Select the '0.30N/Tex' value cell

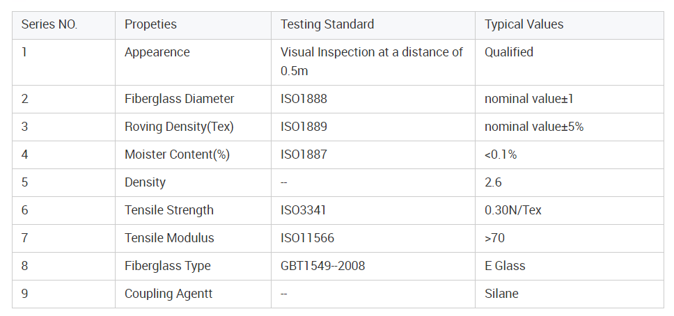(512, 210)
